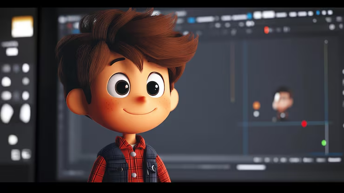Select the orange circle marker in viewport

(x=256, y=106)
